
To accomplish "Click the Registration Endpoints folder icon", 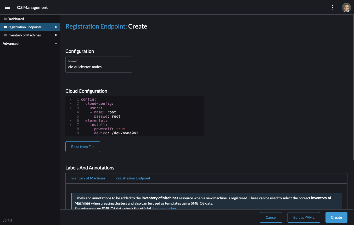I will coord(5,27).
